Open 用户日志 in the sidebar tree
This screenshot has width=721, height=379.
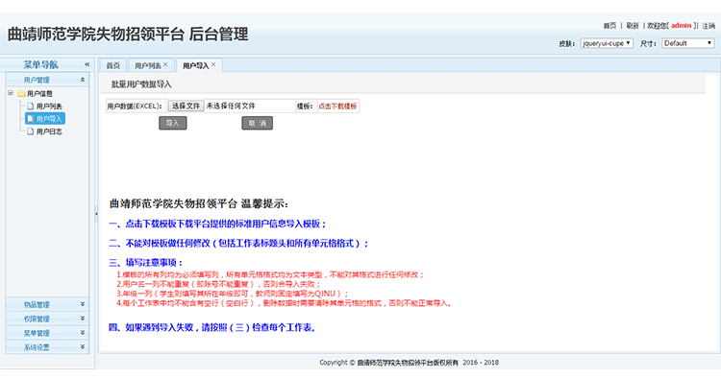(49, 131)
